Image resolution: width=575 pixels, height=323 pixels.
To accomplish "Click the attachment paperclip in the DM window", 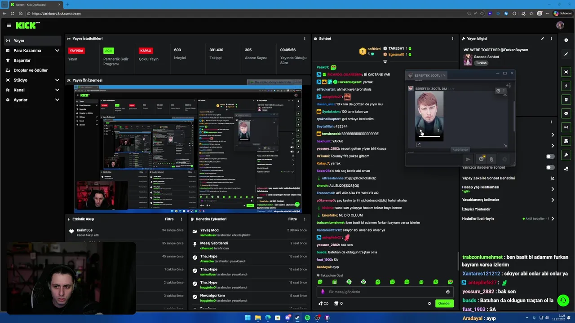I will (491, 159).
